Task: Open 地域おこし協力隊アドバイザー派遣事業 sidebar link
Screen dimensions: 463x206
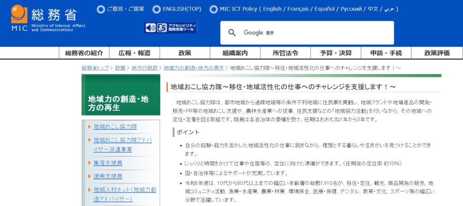Action: click(x=123, y=145)
